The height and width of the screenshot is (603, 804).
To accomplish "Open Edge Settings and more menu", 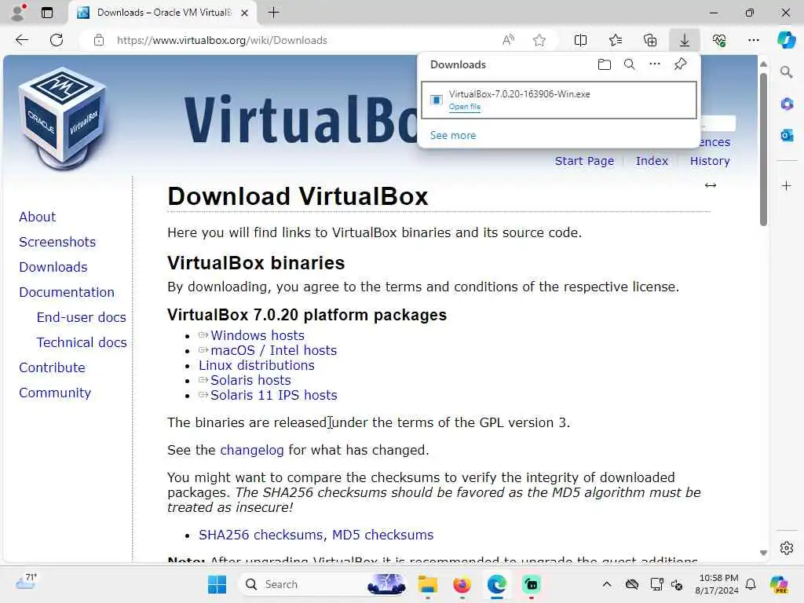I will 753,40.
